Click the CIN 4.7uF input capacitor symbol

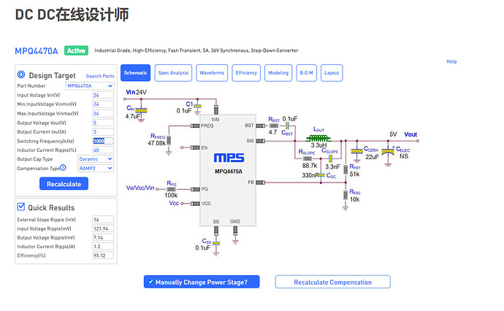pyautogui.click(x=141, y=110)
